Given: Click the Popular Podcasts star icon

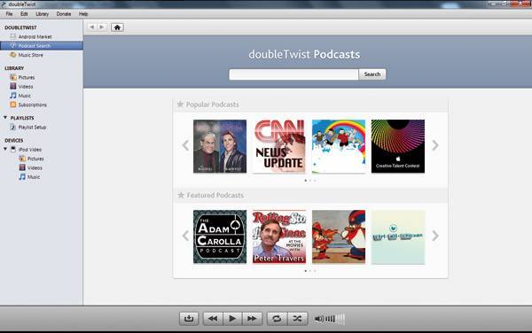Looking at the screenshot, I should (x=180, y=104).
